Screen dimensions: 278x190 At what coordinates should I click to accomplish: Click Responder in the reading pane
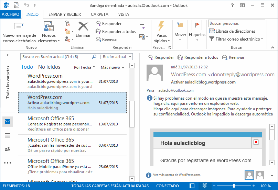point(161,57)
